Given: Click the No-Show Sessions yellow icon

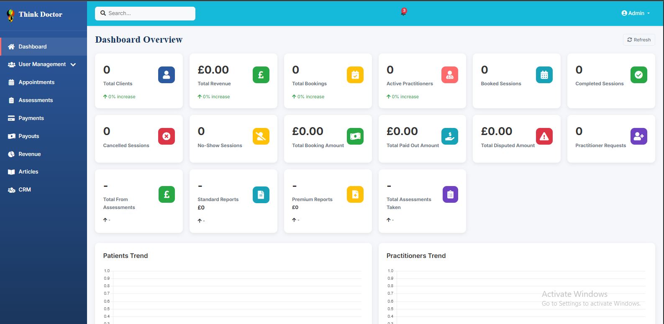Looking at the screenshot, I should (261, 136).
